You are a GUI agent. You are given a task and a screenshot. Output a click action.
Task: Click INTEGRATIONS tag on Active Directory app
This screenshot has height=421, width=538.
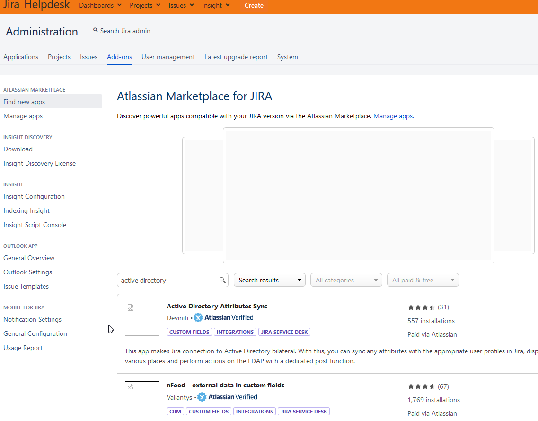pos(235,332)
